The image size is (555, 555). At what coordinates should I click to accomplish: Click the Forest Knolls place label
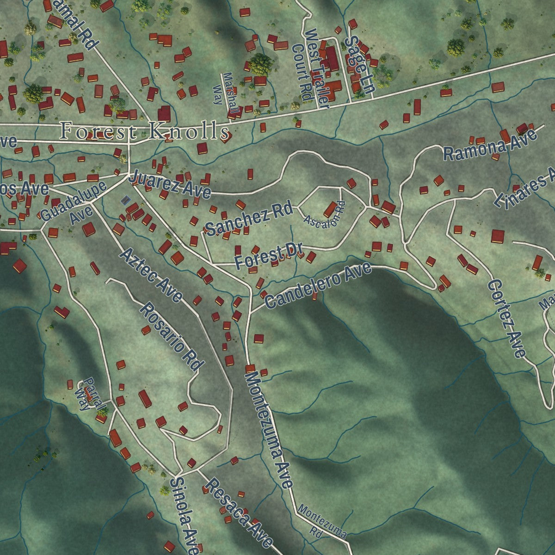click(145, 132)
